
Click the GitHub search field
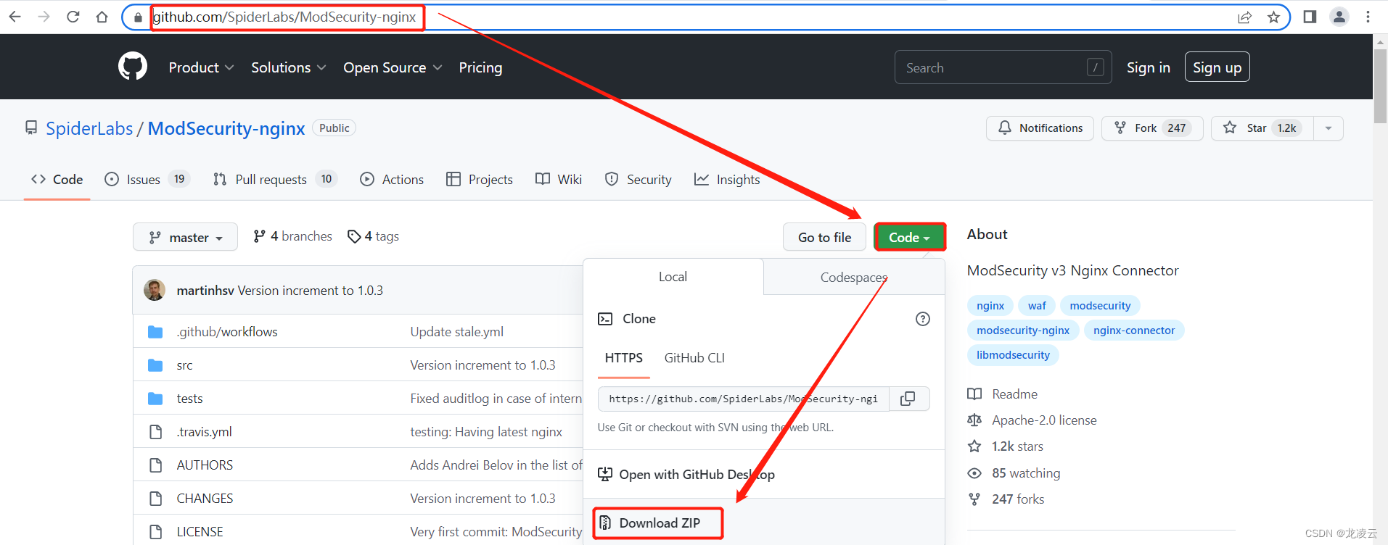click(x=1003, y=67)
